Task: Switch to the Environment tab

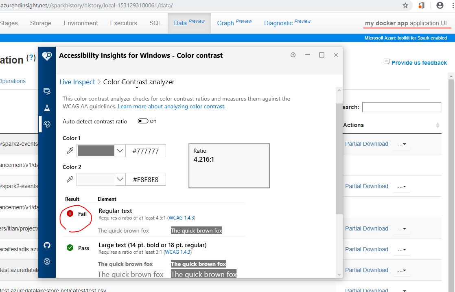Action: click(x=81, y=23)
